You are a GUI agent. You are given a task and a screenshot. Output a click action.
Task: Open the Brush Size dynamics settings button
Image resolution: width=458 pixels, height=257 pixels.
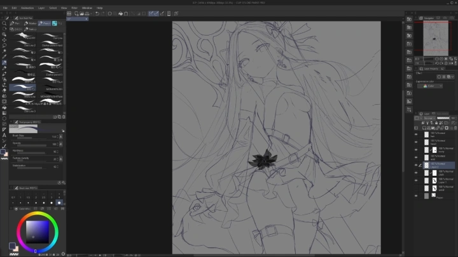tap(61, 136)
